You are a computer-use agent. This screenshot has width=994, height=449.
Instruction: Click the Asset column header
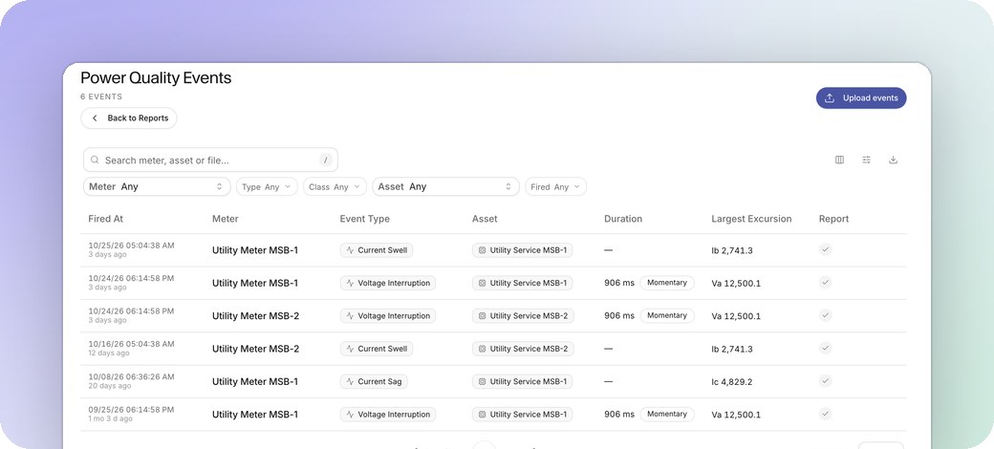click(x=485, y=219)
